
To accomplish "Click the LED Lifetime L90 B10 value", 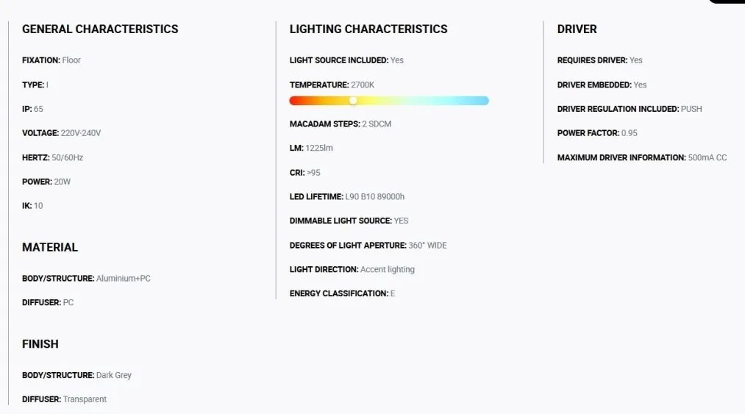I will [x=375, y=196].
